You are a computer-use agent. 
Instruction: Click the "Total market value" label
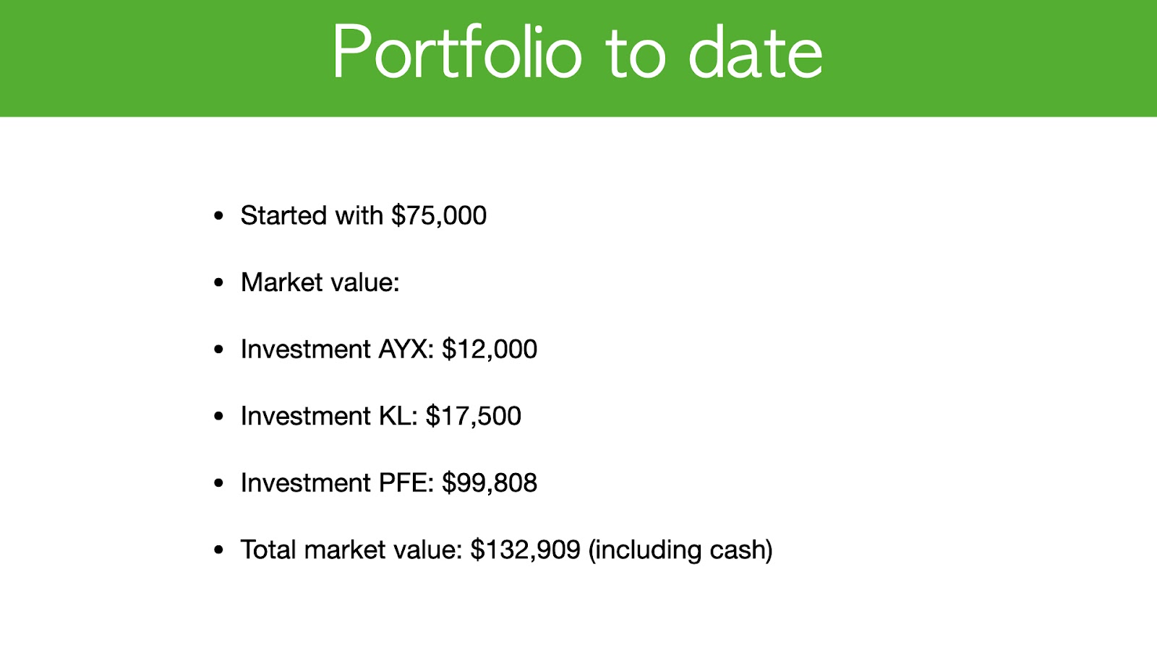click(351, 550)
